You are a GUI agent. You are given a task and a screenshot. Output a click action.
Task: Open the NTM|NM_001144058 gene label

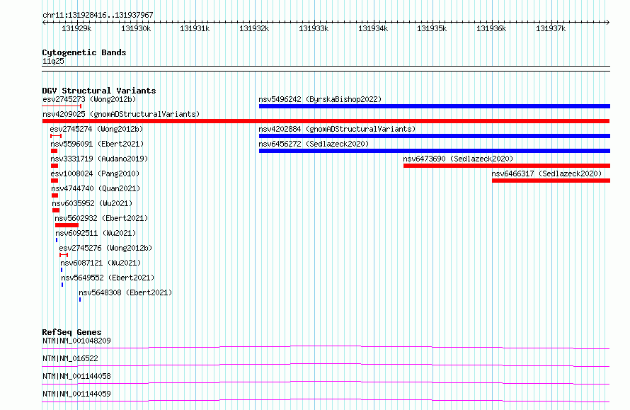click(x=76, y=376)
